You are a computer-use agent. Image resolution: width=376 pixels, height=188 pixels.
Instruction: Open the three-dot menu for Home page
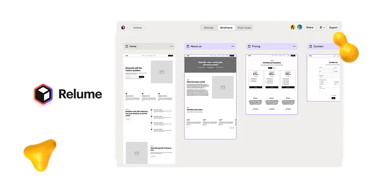click(171, 46)
